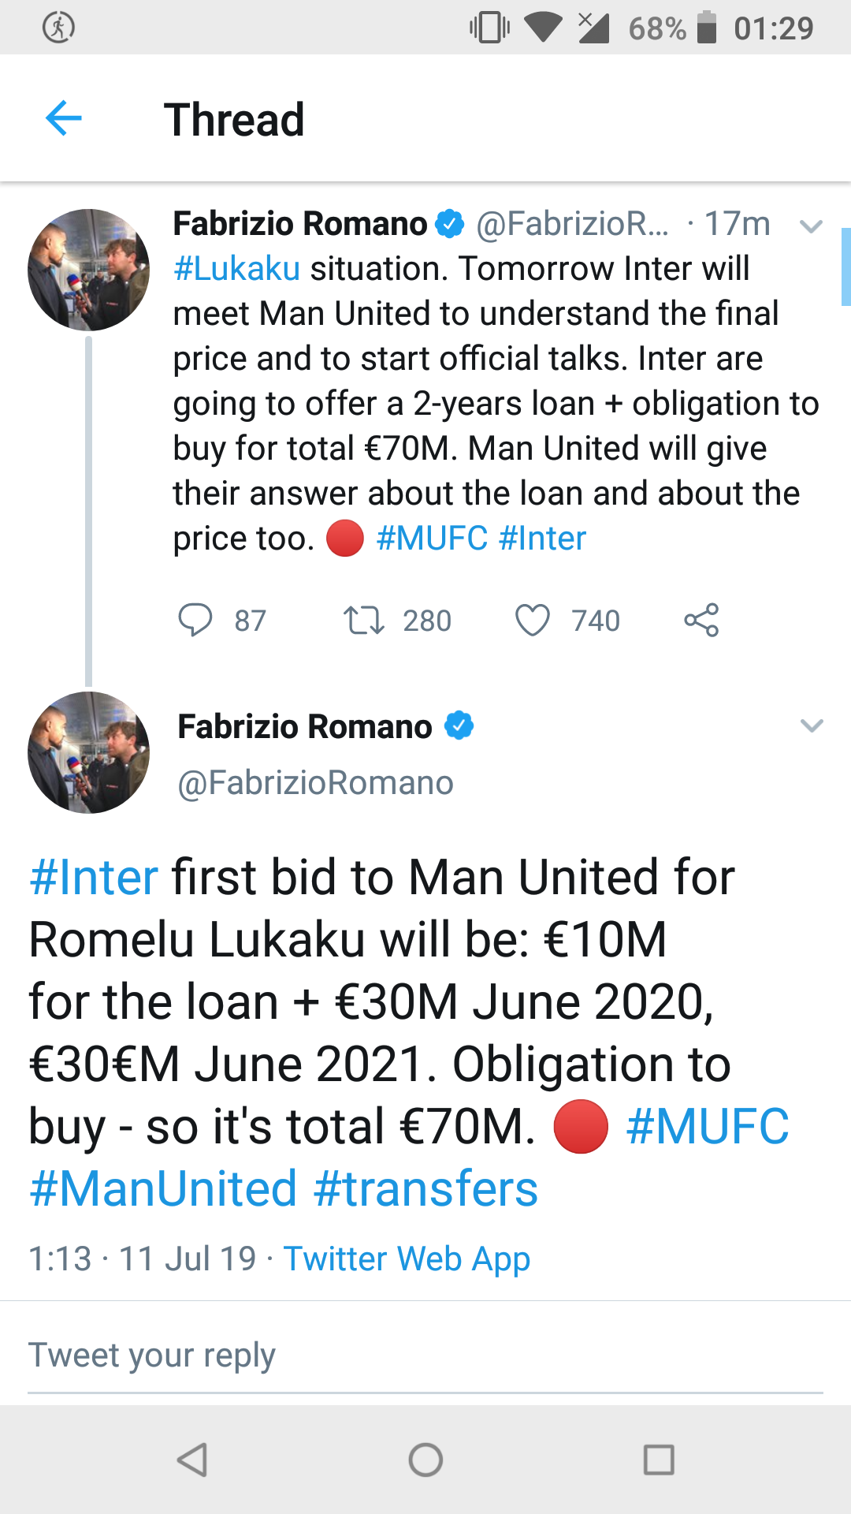This screenshot has height=1514, width=851.
Task: Open Android recent apps square button
Action: (659, 1460)
